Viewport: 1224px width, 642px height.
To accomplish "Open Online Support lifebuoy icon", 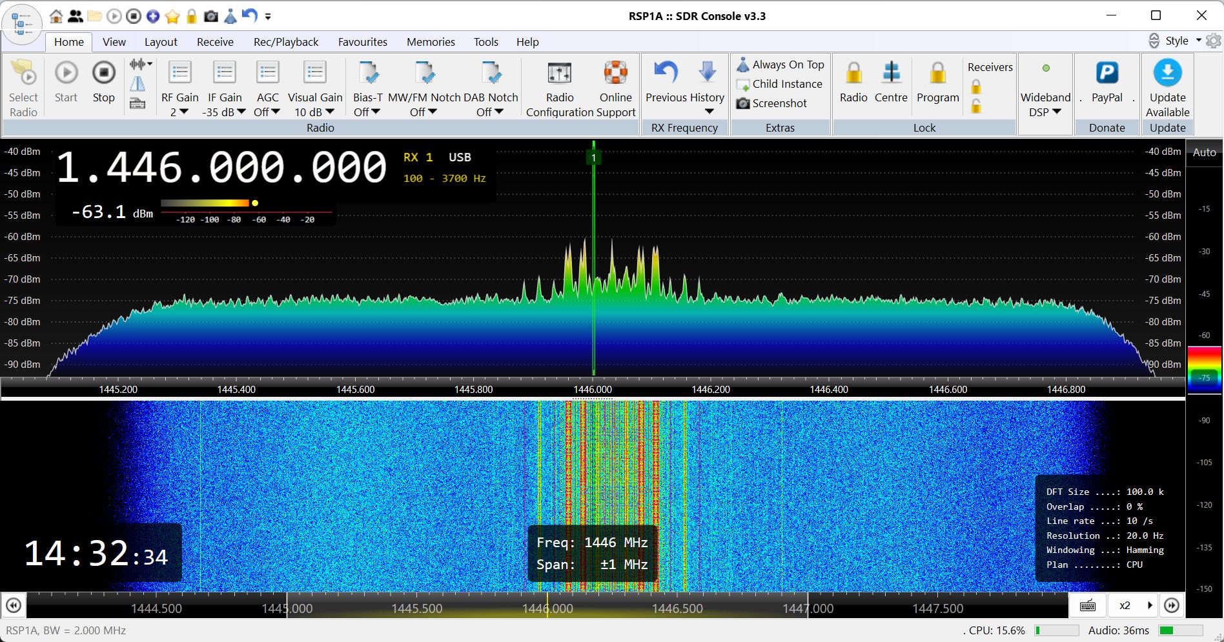I will pos(615,73).
